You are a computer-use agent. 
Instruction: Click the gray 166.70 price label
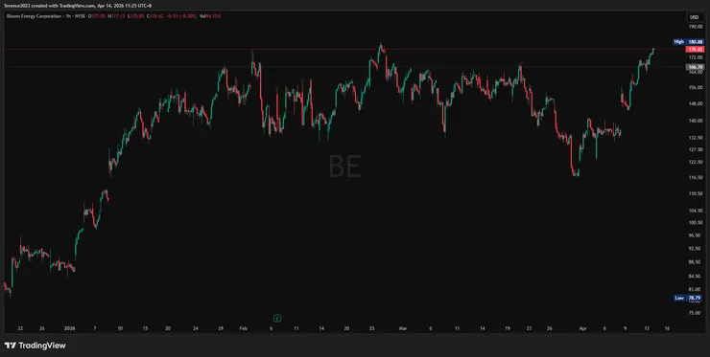(695, 67)
